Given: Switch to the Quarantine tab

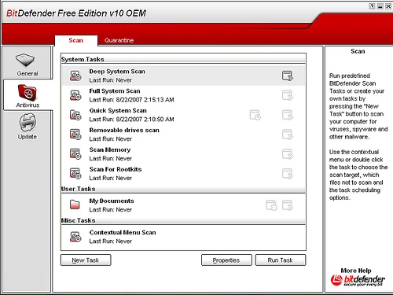Looking at the screenshot, I should tap(119, 40).
